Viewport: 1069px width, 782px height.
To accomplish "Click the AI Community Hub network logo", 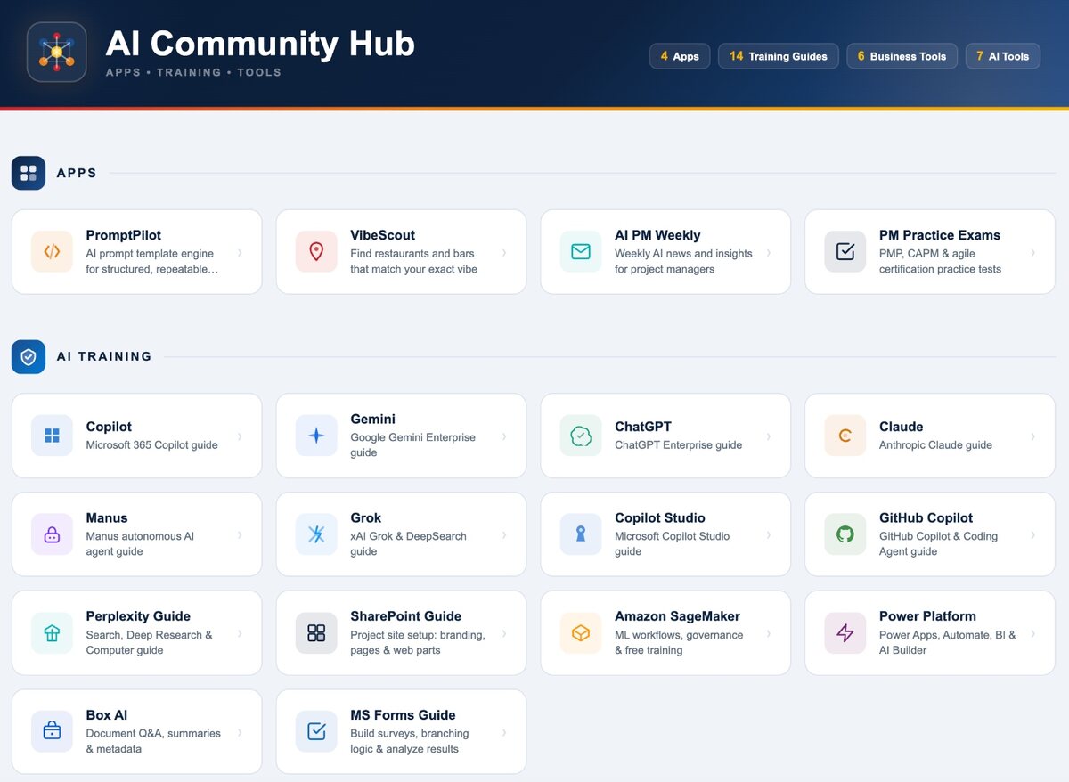I will point(56,52).
